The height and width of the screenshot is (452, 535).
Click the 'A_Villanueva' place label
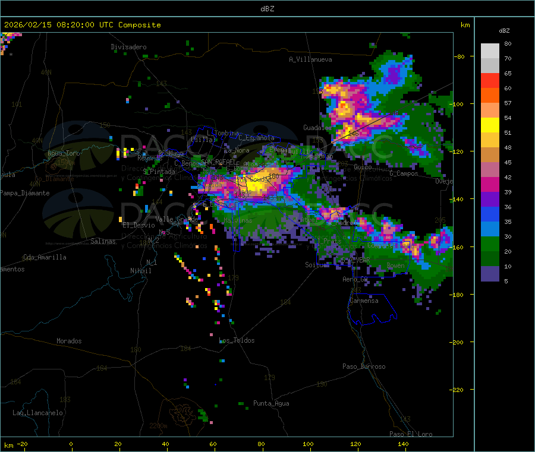pyautogui.click(x=310, y=59)
